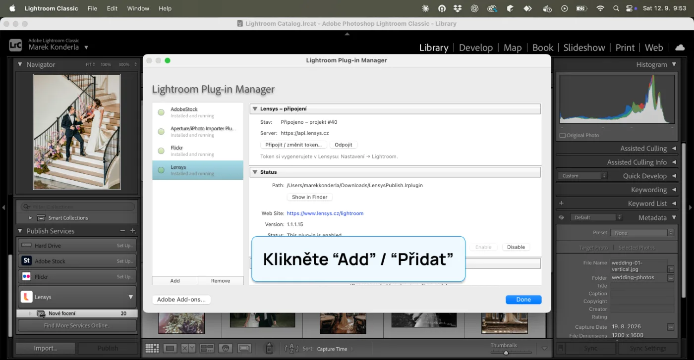
Task: Open Compare view XY icon
Action: click(x=188, y=349)
